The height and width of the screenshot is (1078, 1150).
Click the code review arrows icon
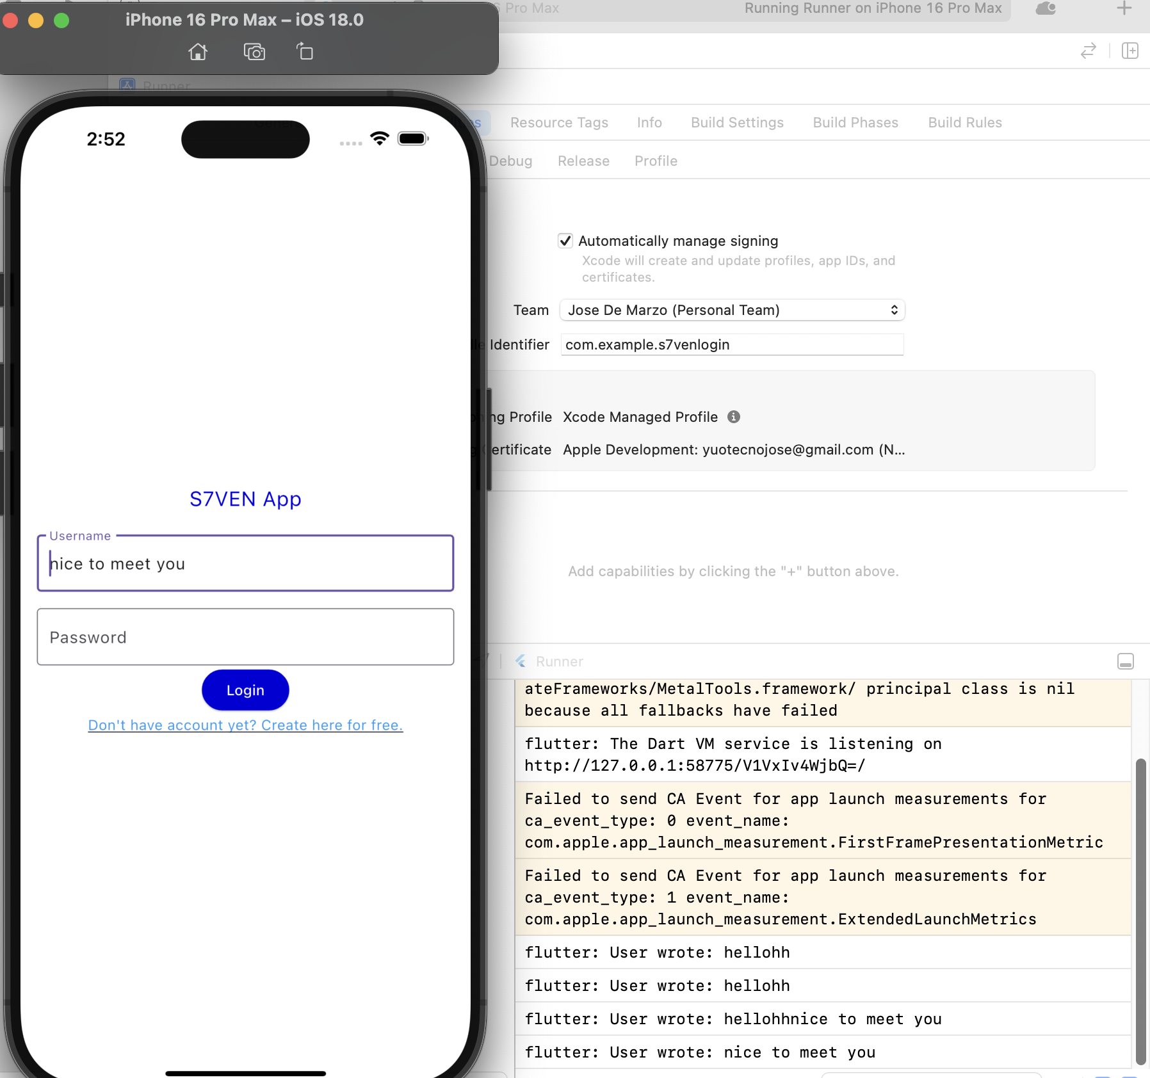point(1089,51)
